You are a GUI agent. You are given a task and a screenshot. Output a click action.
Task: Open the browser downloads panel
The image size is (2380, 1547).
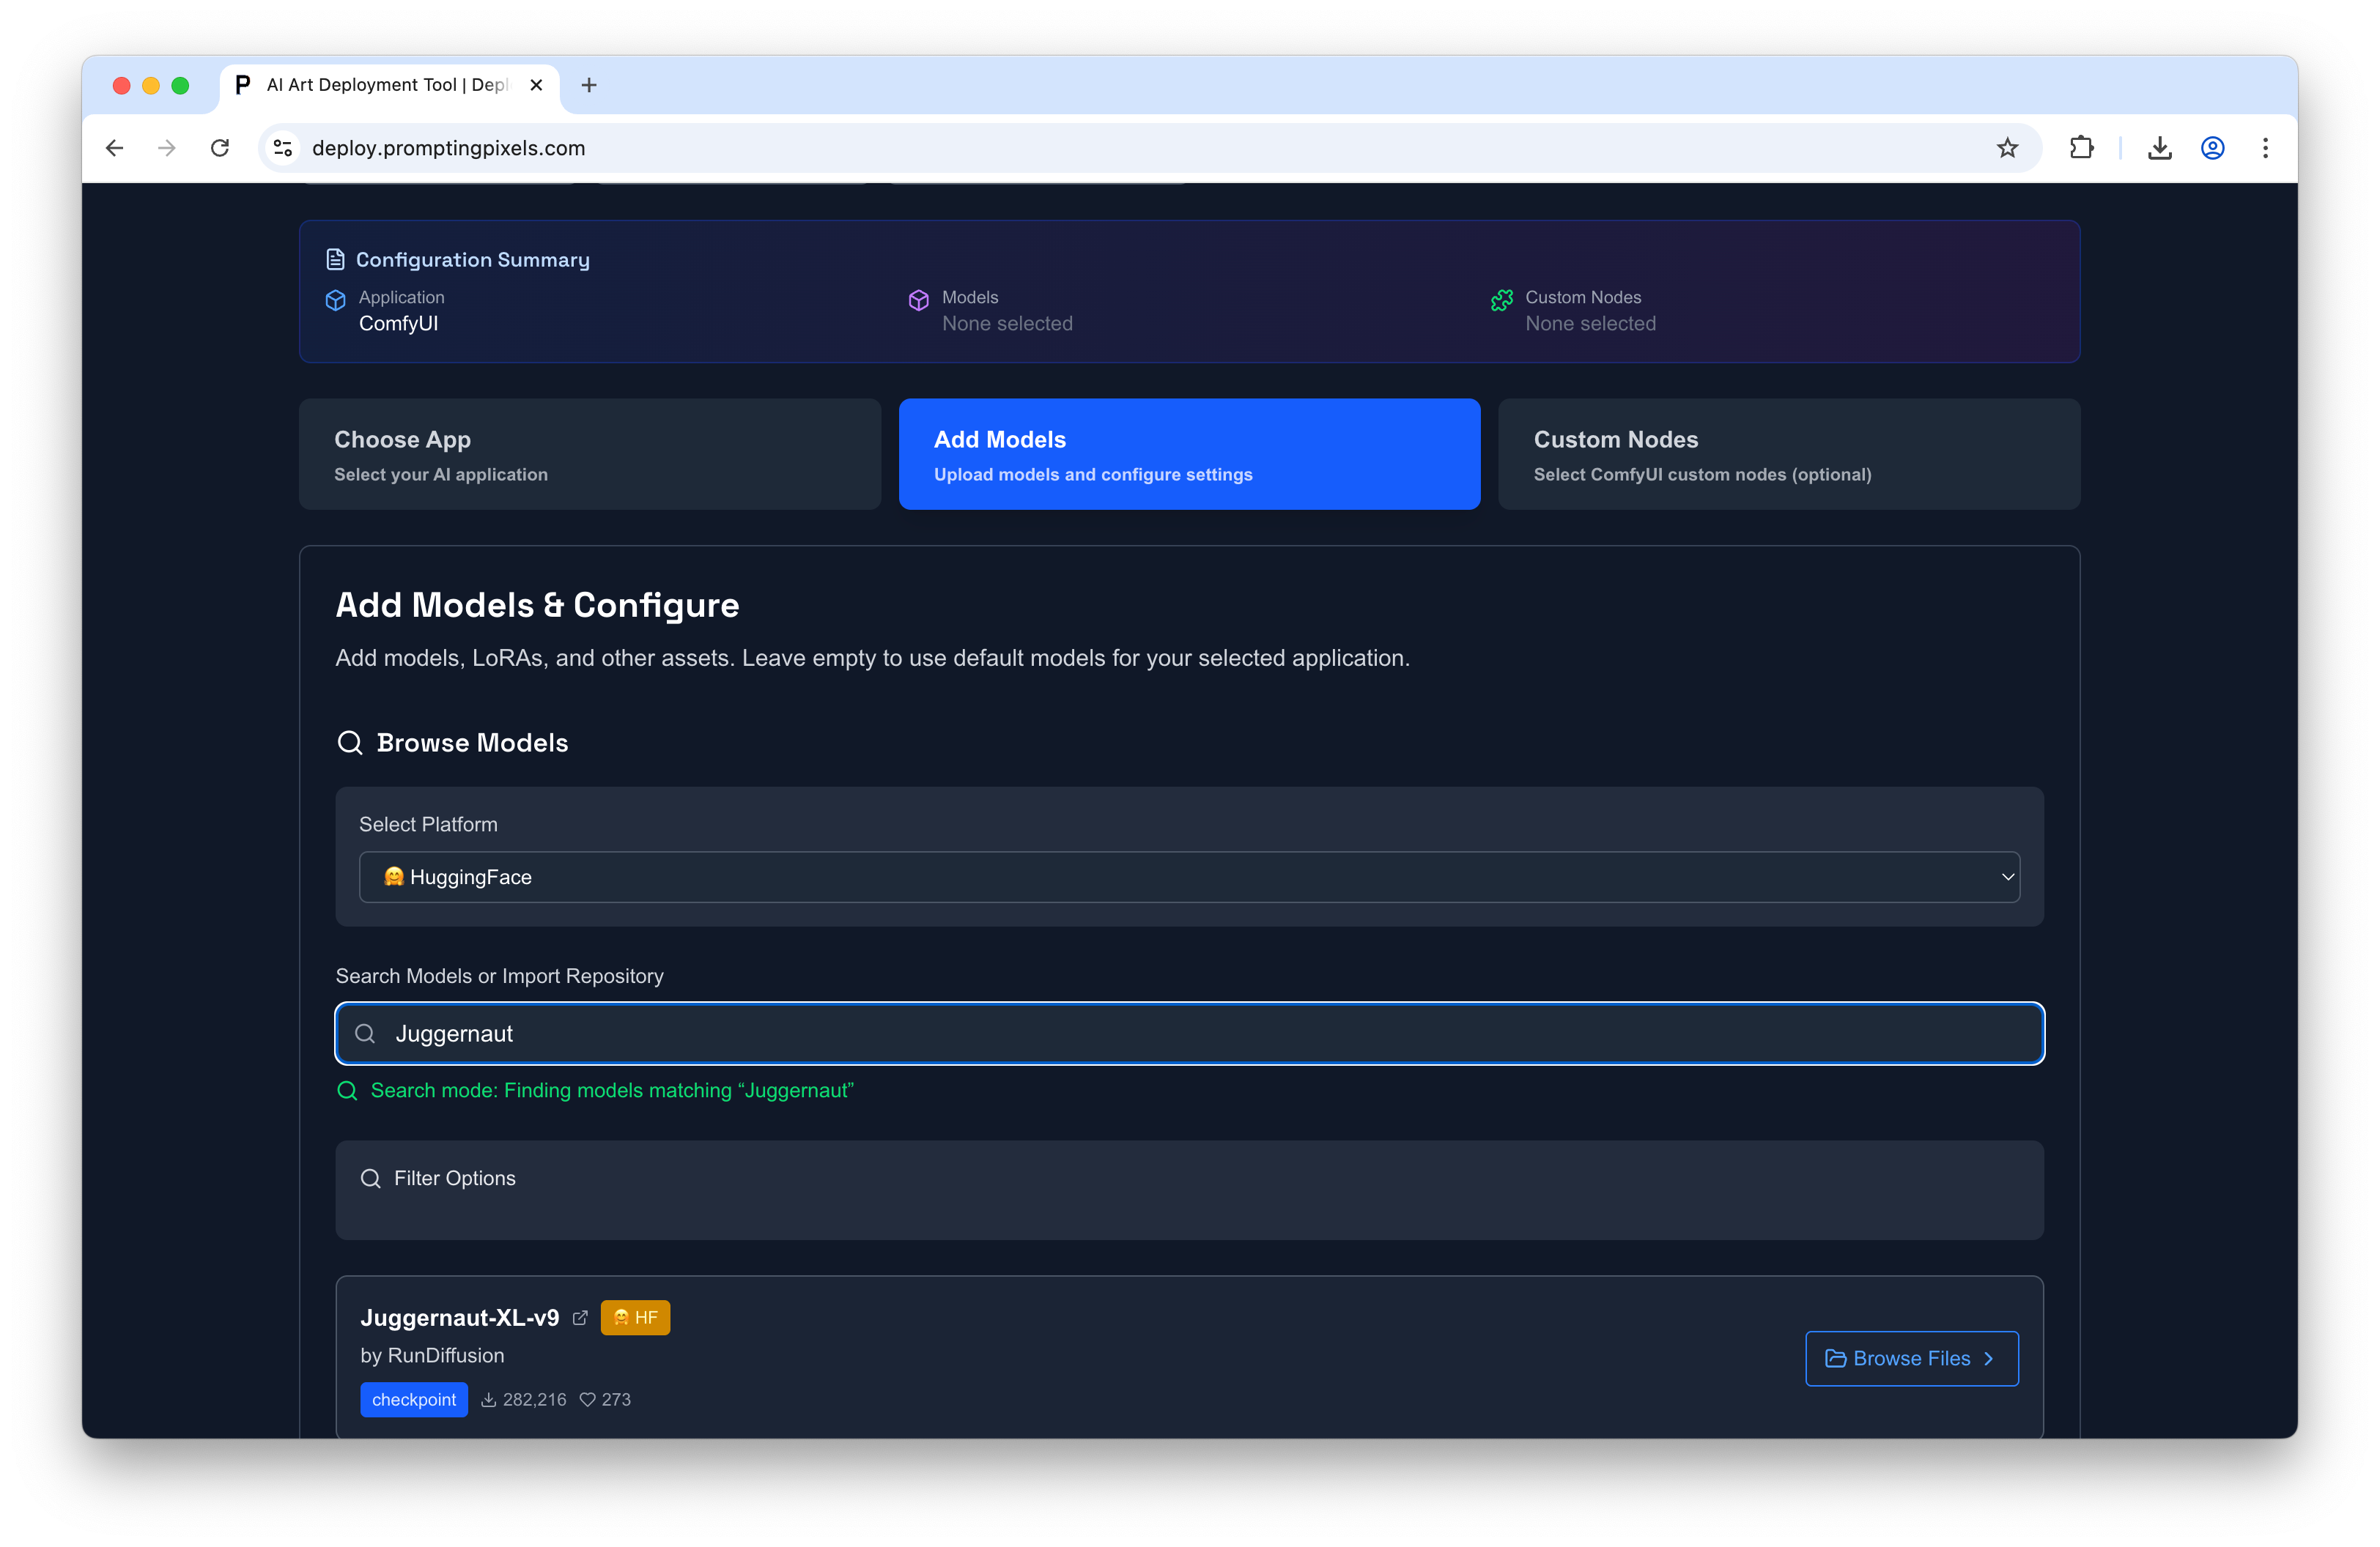2159,148
